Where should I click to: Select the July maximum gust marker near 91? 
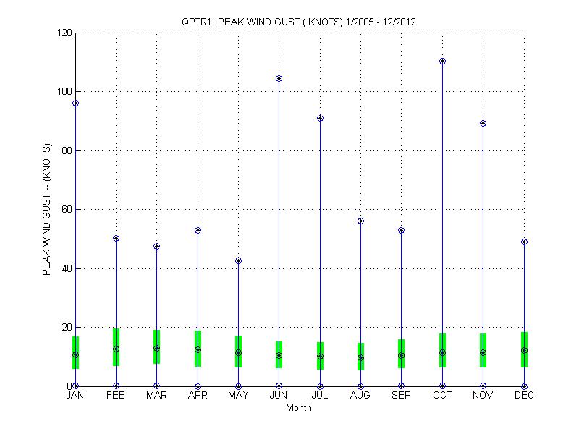click(x=320, y=119)
